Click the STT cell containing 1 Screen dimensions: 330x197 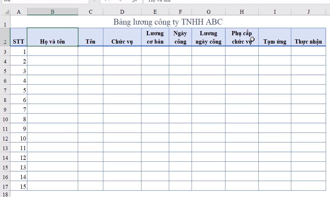pyautogui.click(x=19, y=51)
